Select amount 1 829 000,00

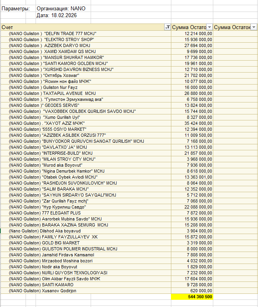pos(192,267)
